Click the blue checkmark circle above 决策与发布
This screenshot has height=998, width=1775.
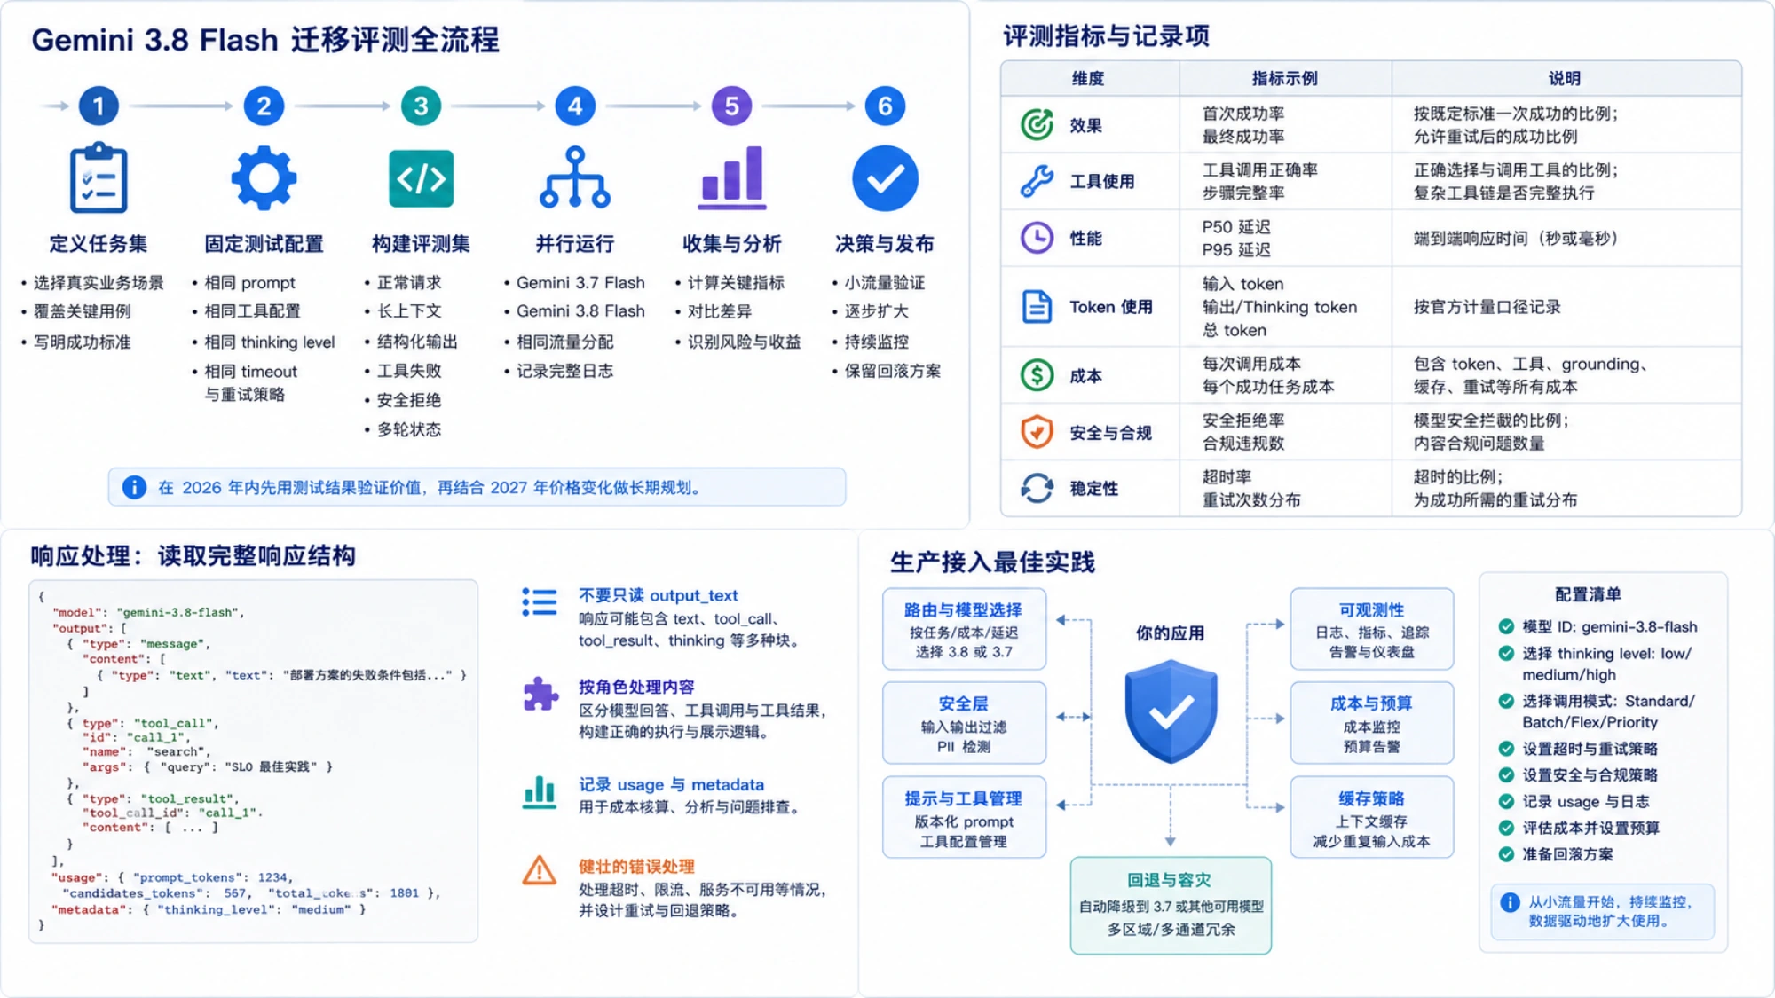tap(885, 178)
